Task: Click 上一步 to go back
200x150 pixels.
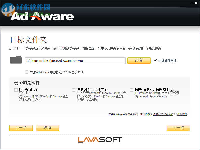Action: 21,128
